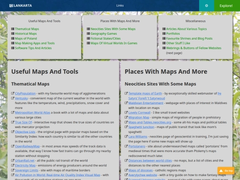
Task: Open Air Pollution in World map link
Action: 57,175
